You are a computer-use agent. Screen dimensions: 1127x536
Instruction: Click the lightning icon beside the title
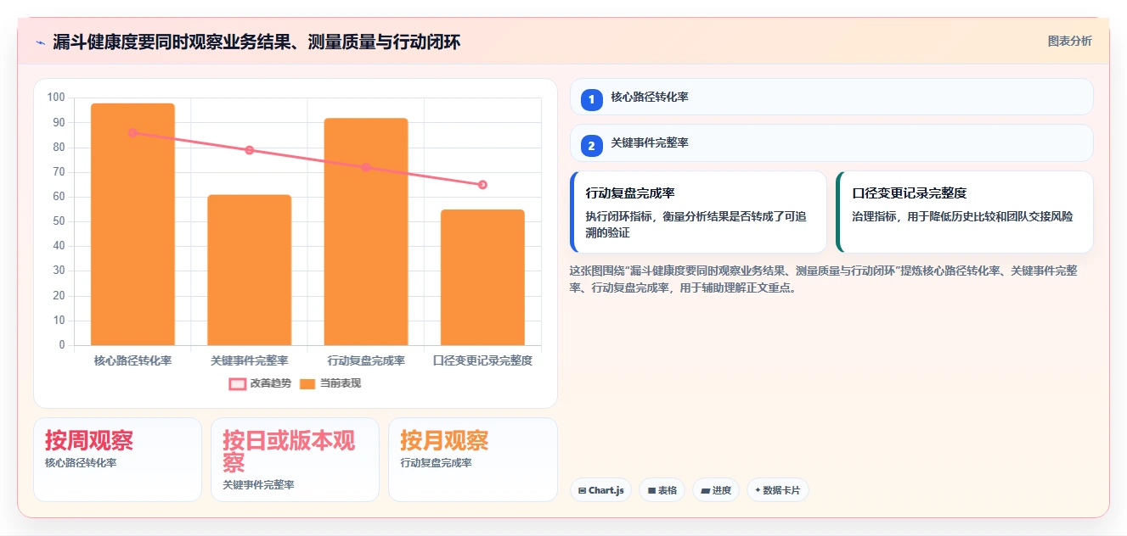(x=40, y=42)
